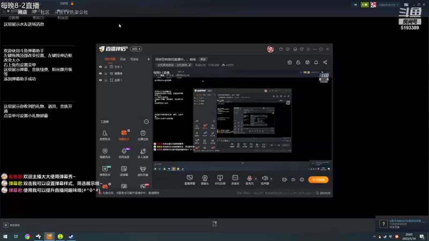Screen dimensions: 429x241
Task: Open Chrome from the taskbar
Action: [x=27, y=237]
